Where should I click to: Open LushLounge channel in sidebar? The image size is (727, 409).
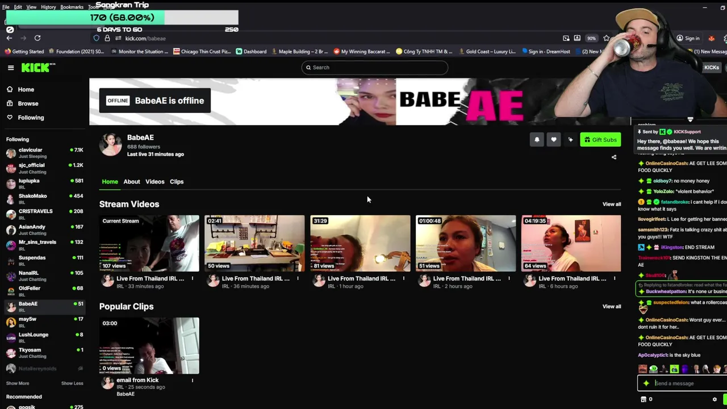click(x=44, y=337)
